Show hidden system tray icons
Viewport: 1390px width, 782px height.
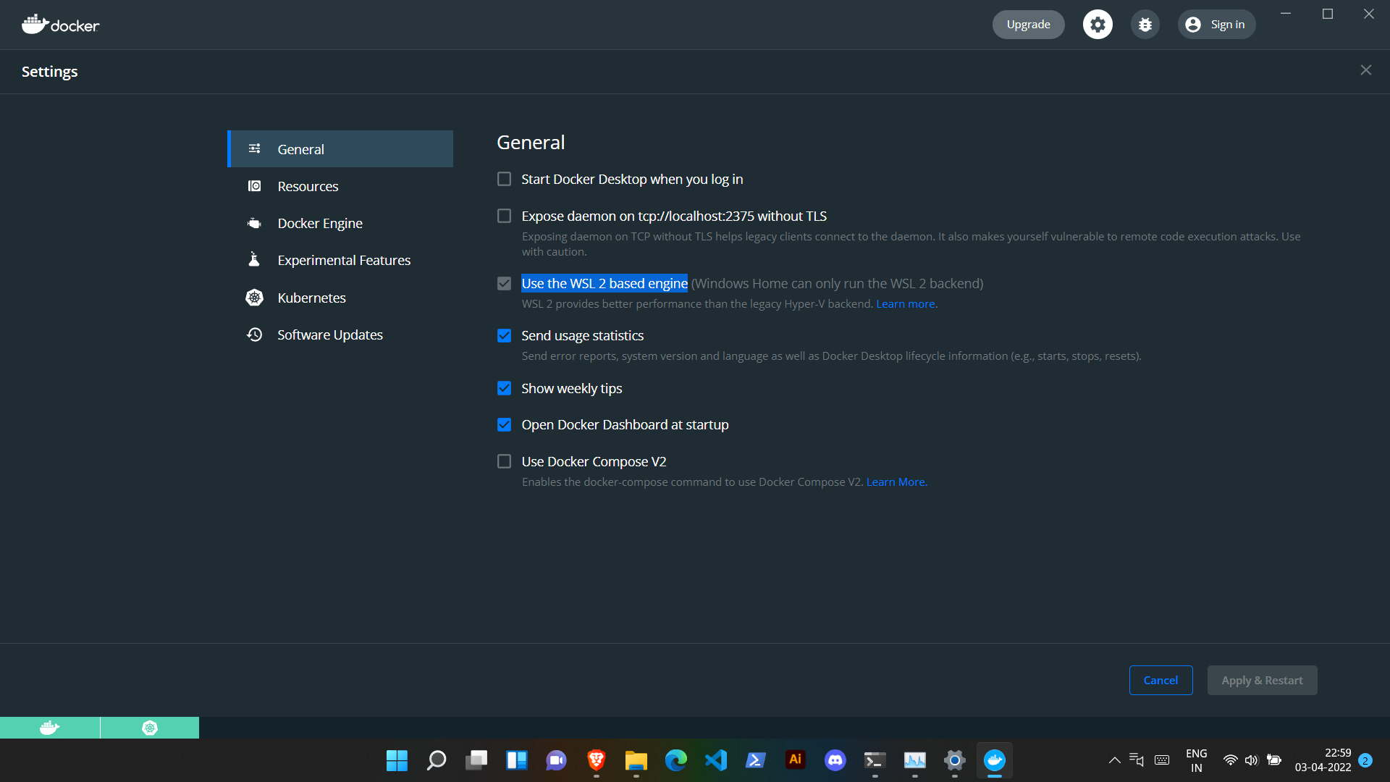[1114, 760]
